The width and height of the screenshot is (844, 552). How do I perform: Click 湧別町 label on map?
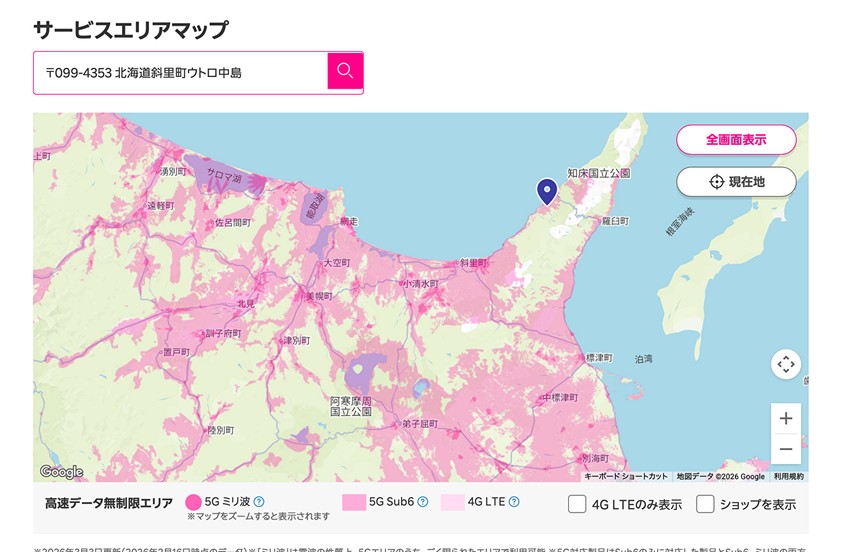click(x=173, y=171)
